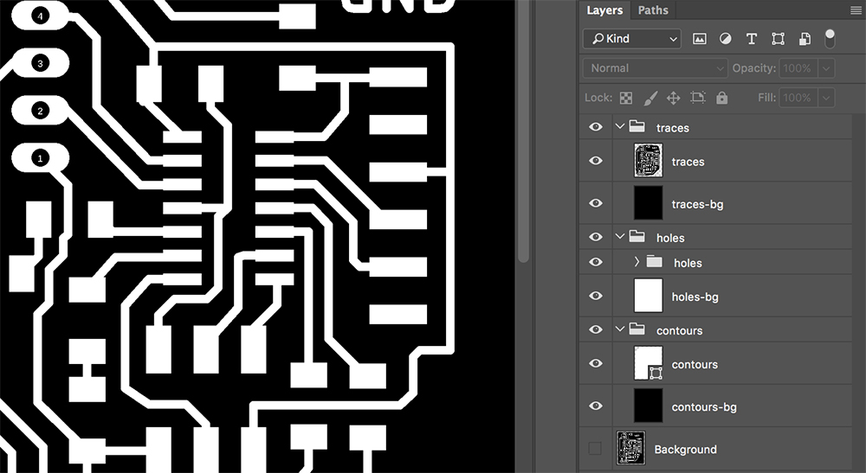Select the traces layer thumbnail

(x=649, y=161)
